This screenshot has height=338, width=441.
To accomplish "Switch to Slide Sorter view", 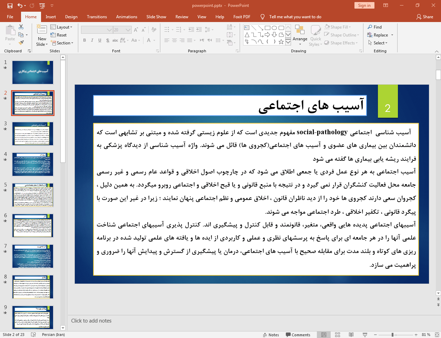I will tap(338, 335).
